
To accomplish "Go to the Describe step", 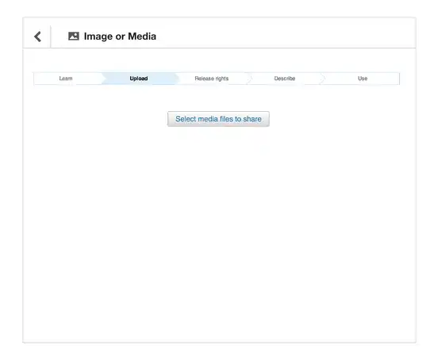I will (285, 79).
